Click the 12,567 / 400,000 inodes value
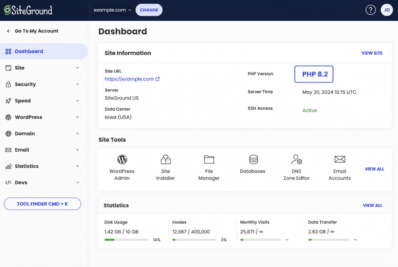This screenshot has width=398, height=267. [x=191, y=232]
